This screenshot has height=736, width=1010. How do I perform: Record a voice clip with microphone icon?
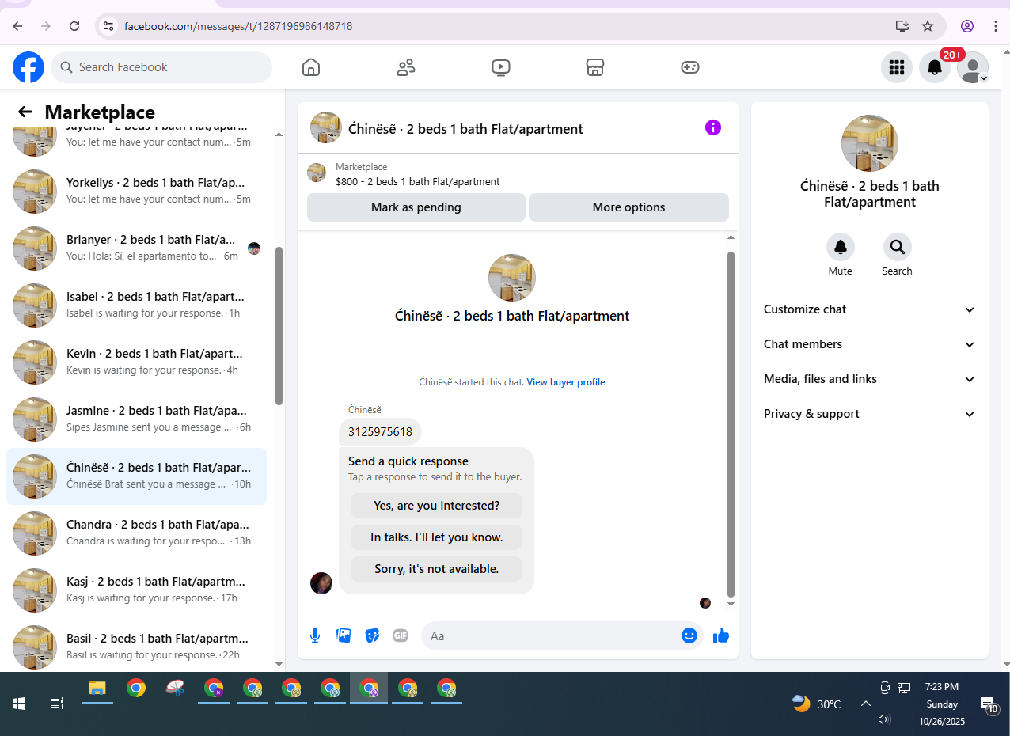click(x=315, y=635)
